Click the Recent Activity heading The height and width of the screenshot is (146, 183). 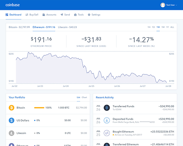coord(105,97)
